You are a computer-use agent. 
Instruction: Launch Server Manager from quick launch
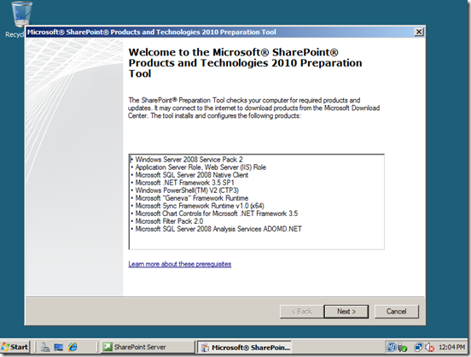[45, 347]
